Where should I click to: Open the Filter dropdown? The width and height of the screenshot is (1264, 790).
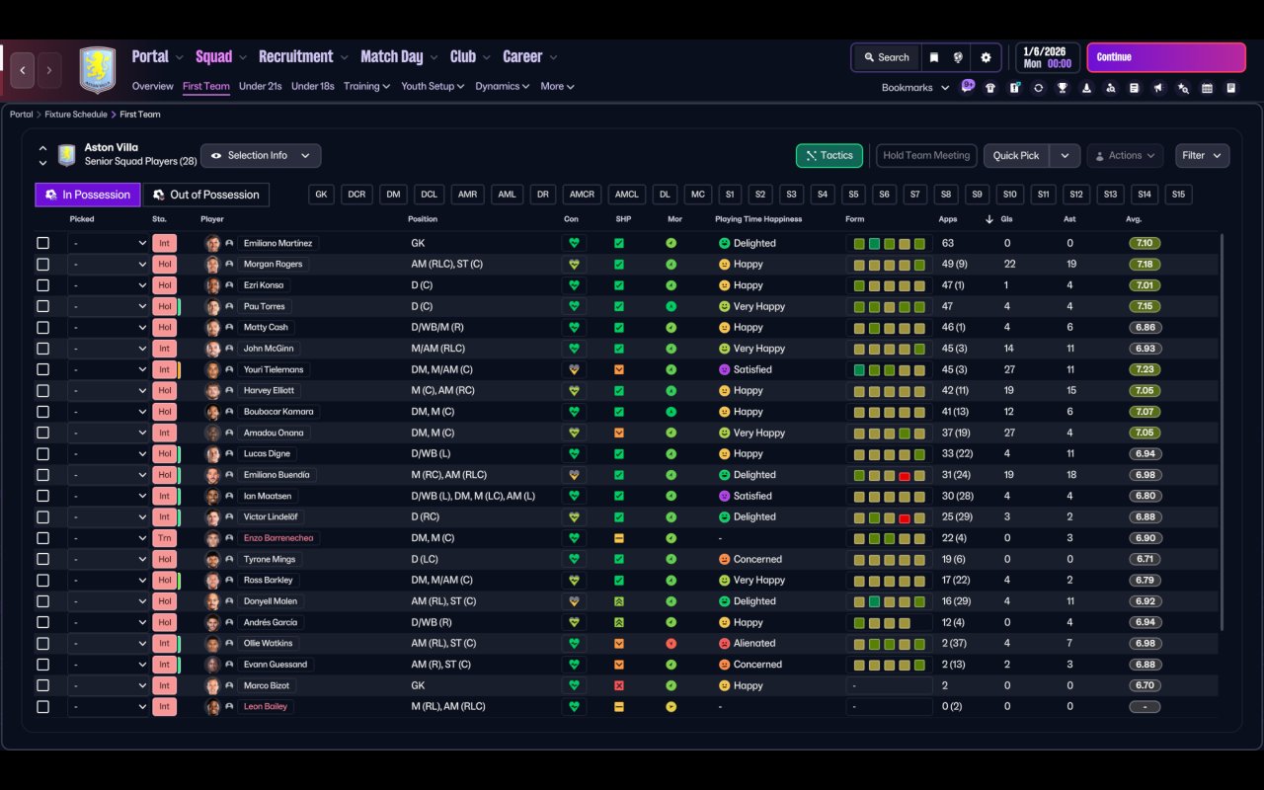(1202, 156)
